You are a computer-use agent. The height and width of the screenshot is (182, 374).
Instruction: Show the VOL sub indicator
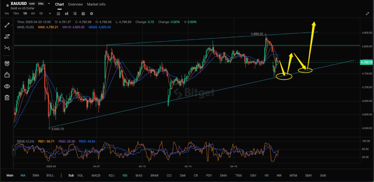click(80, 175)
